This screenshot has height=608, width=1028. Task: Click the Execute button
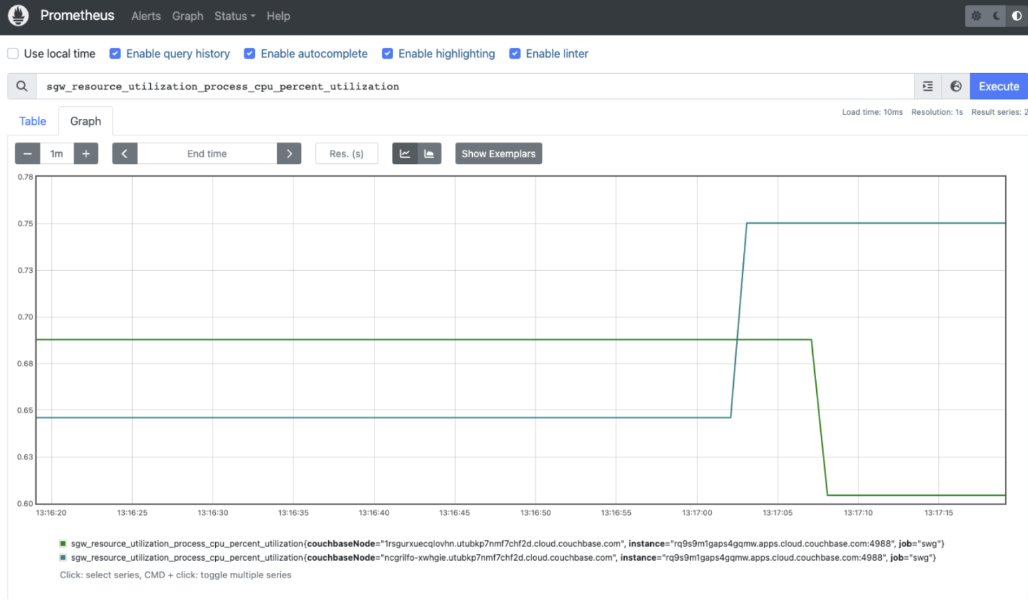[998, 86]
